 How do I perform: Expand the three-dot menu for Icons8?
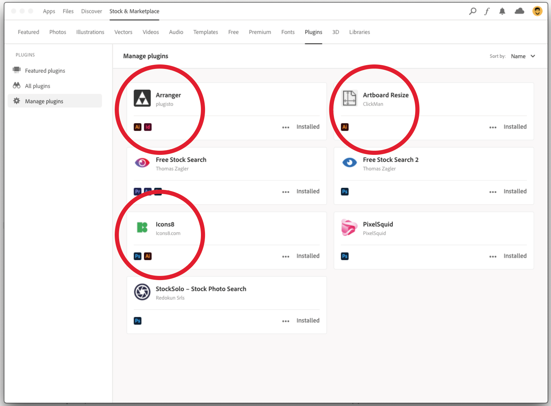(286, 256)
